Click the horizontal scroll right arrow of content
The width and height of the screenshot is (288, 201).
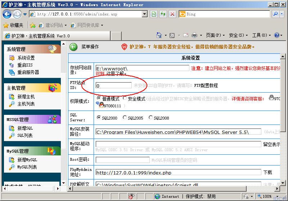click(277, 188)
